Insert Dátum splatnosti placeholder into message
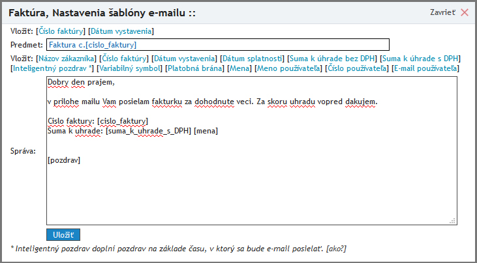Screen dimensions: 477x263 pyautogui.click(x=251, y=59)
